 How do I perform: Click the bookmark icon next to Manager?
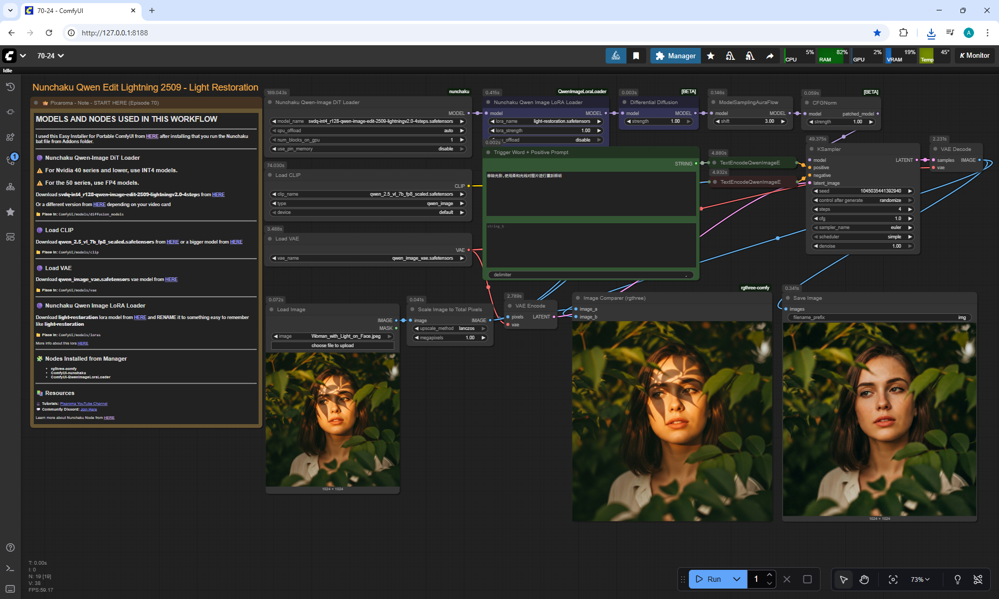[x=636, y=56]
